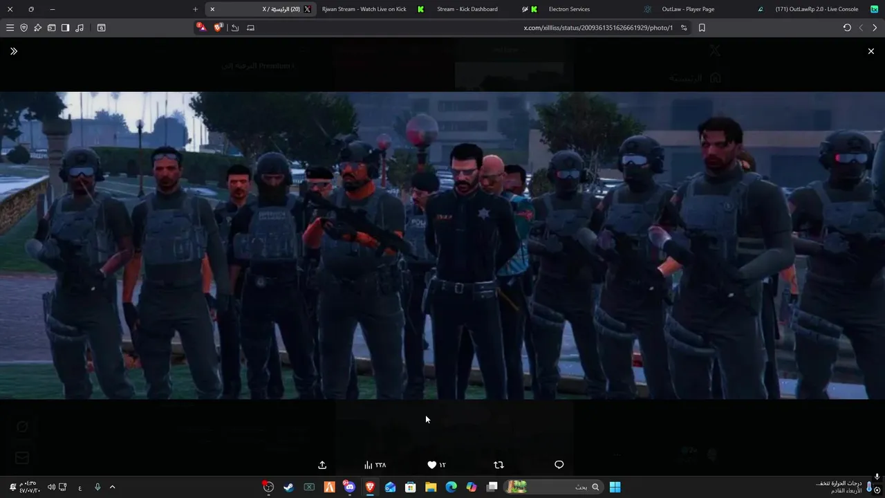Open Copilot from taskbar
The image size is (885, 498).
[472, 487]
